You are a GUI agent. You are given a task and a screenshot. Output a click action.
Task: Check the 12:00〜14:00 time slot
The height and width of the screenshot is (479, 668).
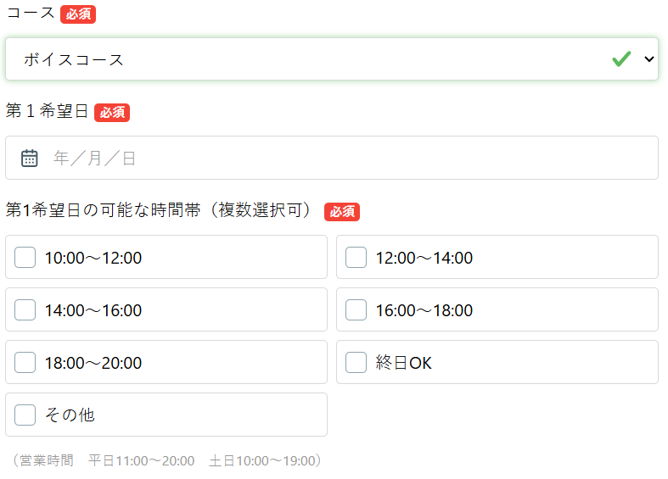pos(356,258)
